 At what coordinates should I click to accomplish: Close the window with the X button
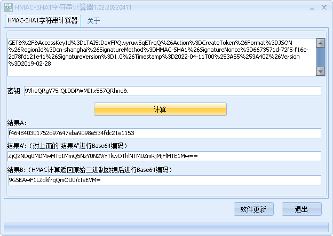(324, 7)
